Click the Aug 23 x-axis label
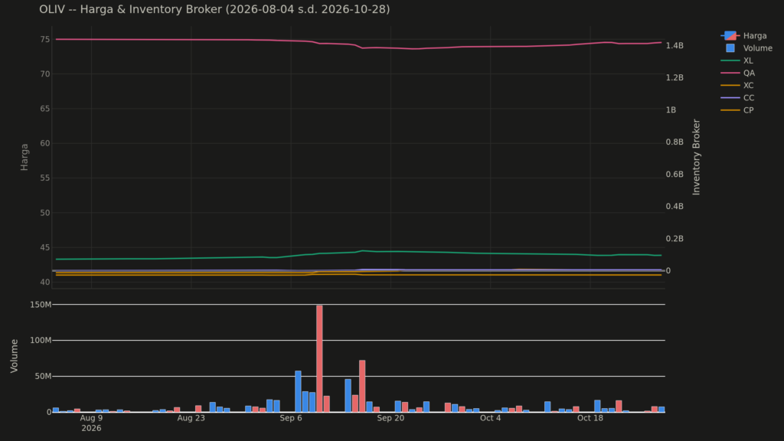This screenshot has width=784, height=441. [x=191, y=418]
